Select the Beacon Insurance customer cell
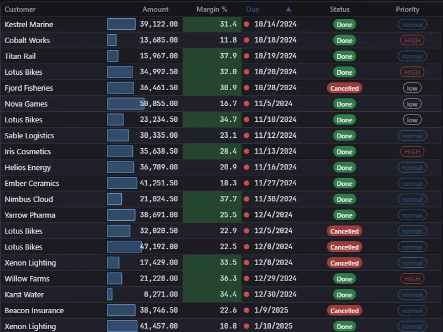The width and height of the screenshot is (443, 332). pos(34,310)
